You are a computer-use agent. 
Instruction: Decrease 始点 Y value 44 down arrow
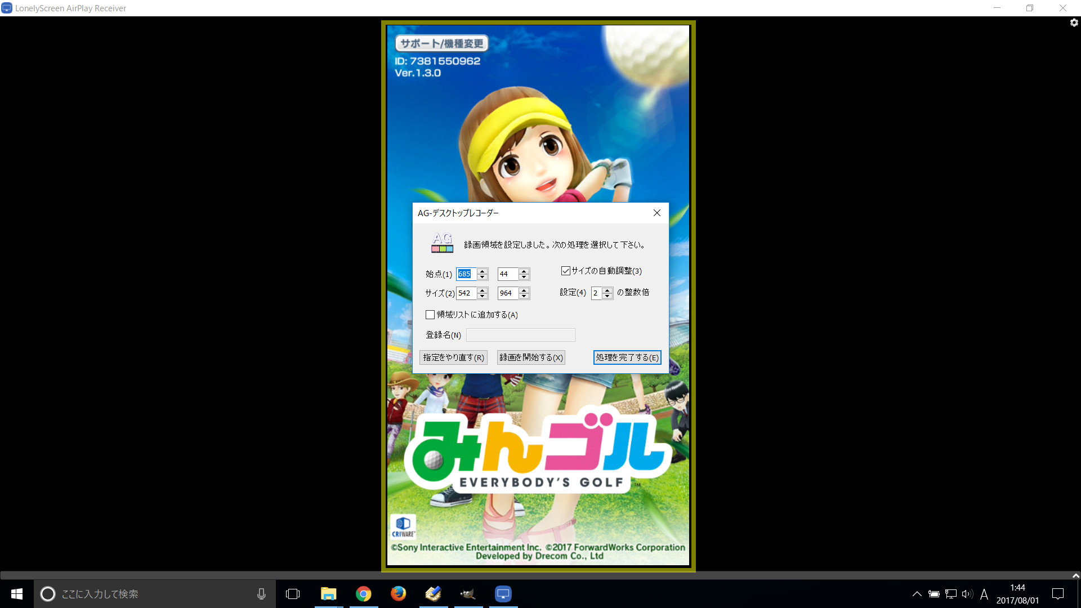(x=524, y=277)
